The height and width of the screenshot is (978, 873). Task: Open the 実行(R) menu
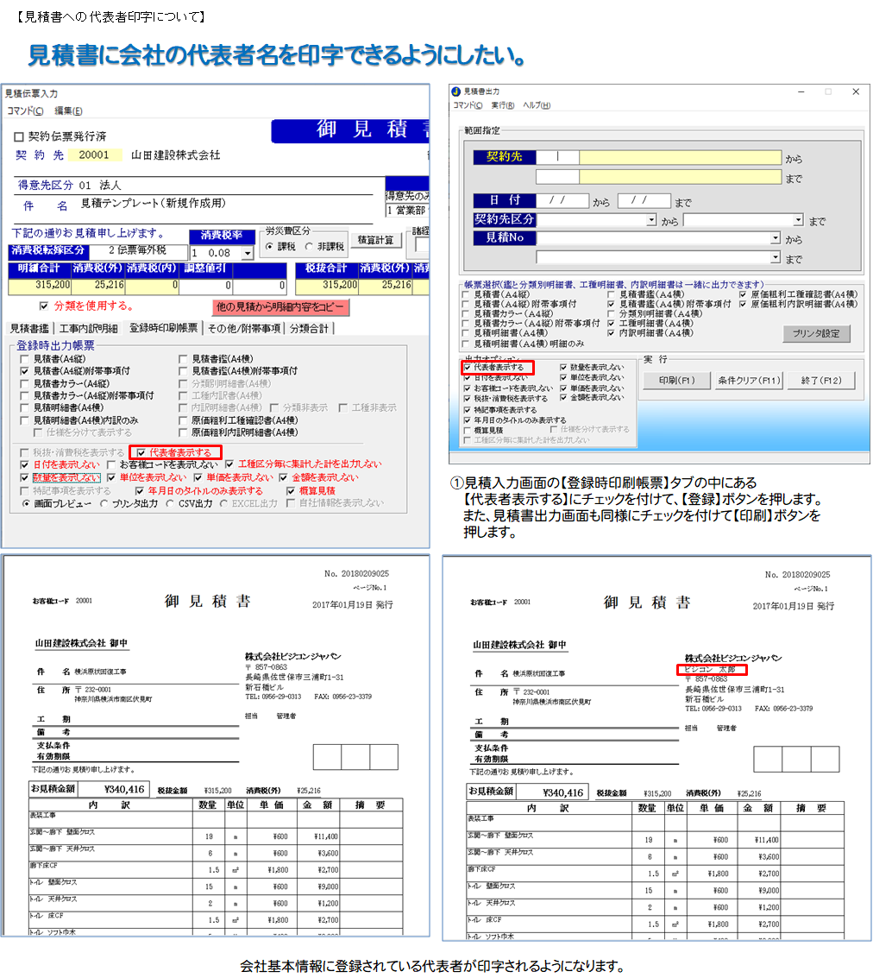tap(503, 105)
